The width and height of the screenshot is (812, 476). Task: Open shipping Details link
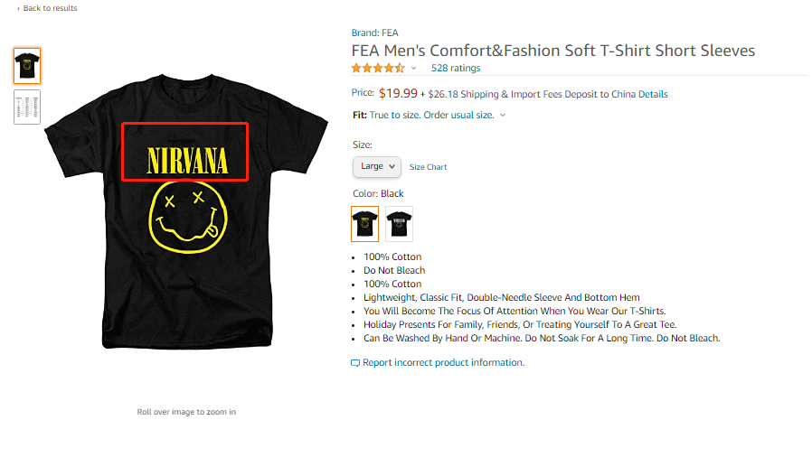pyautogui.click(x=653, y=94)
